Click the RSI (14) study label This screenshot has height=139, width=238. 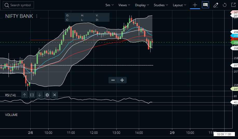[x=10, y=95]
